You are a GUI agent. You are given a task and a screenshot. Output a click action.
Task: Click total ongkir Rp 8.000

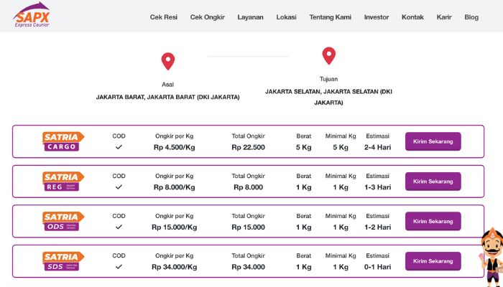click(x=249, y=187)
